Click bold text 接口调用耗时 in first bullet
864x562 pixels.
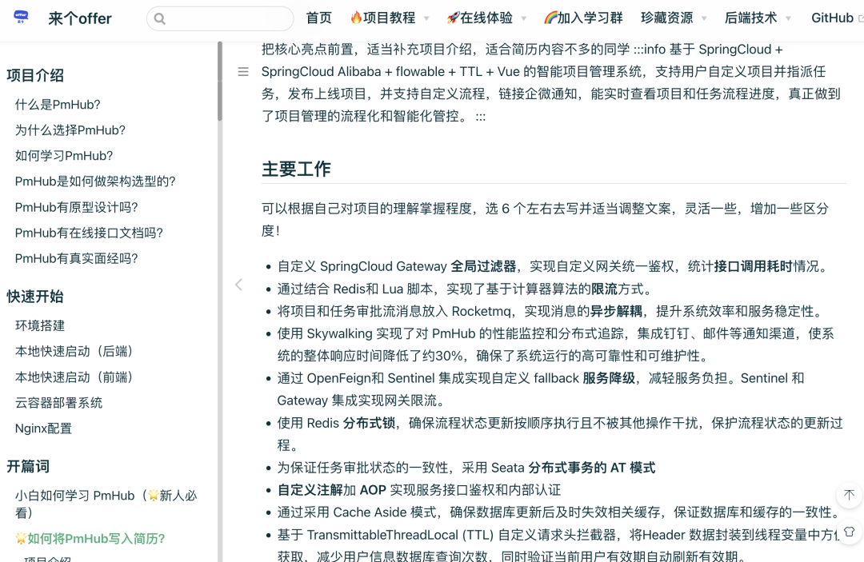pos(754,266)
